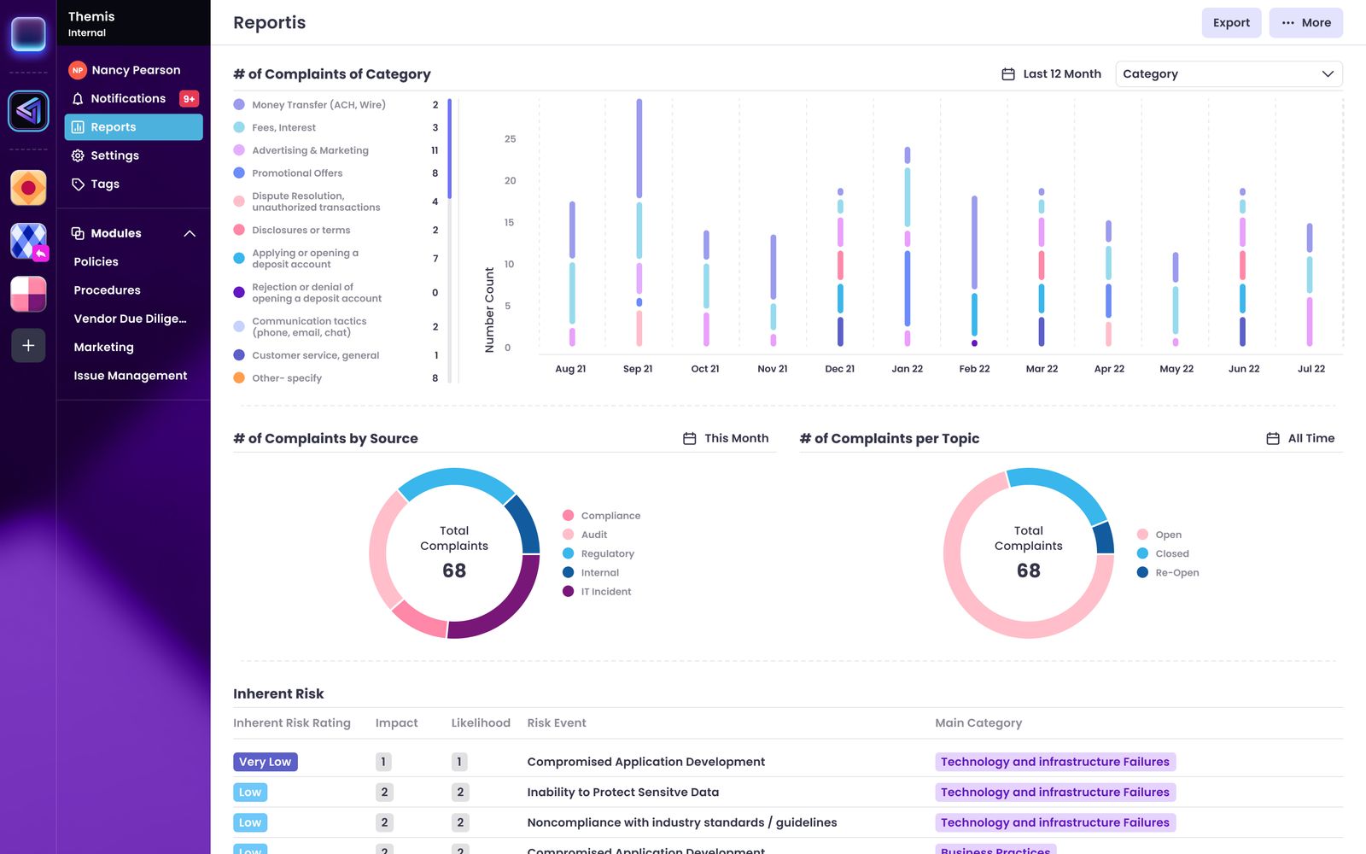The image size is (1366, 854).
Task: Open the Category dropdown
Action: (x=1229, y=74)
